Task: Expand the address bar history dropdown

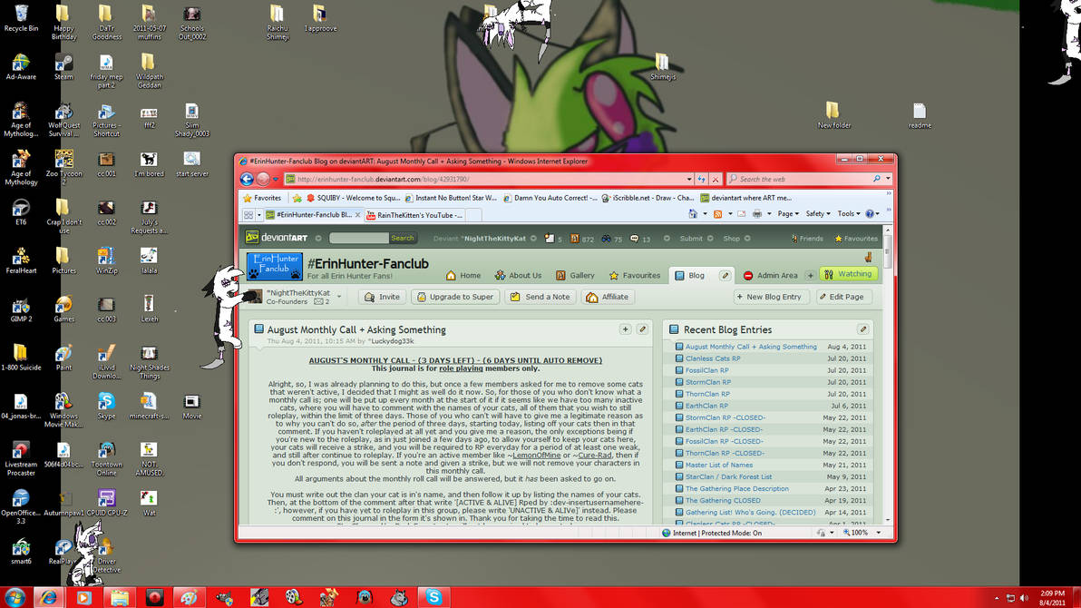Action: tap(688, 180)
